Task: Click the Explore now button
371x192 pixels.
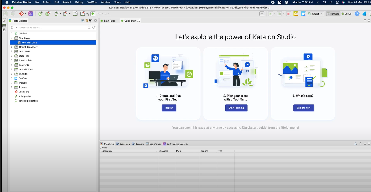Action: point(304,108)
